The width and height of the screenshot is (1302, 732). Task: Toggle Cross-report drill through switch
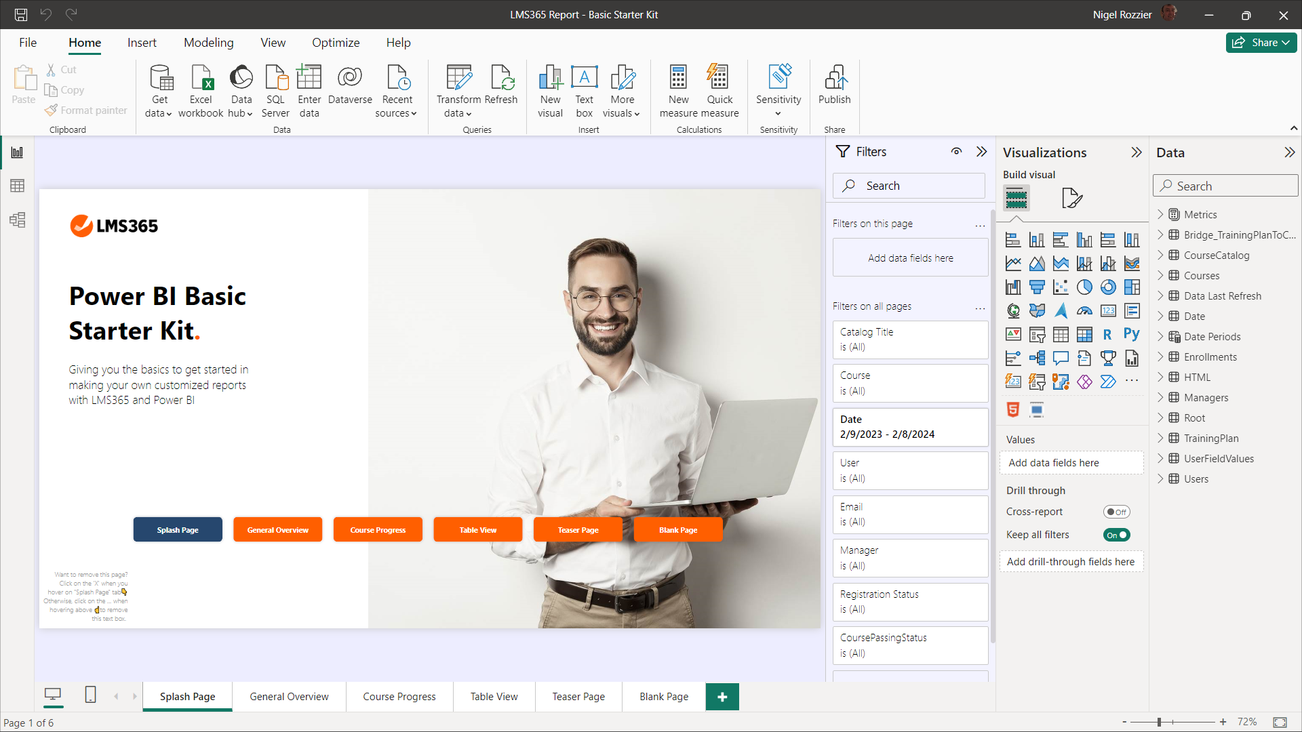coord(1116,512)
